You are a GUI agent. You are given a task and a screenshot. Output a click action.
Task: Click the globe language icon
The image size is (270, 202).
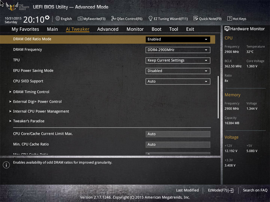pyautogui.click(x=58, y=18)
